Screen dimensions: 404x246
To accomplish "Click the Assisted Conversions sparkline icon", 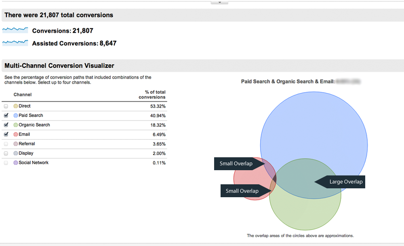I will click(x=15, y=43).
